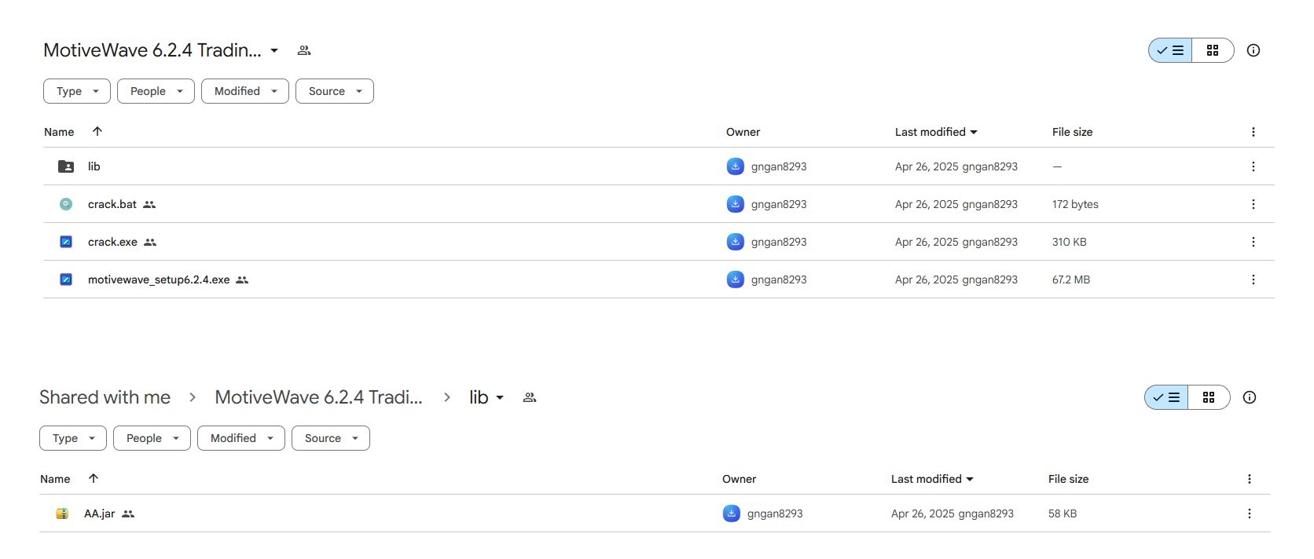The image size is (1314, 559).
Task: Select the crack.bat file name
Action: (112, 204)
